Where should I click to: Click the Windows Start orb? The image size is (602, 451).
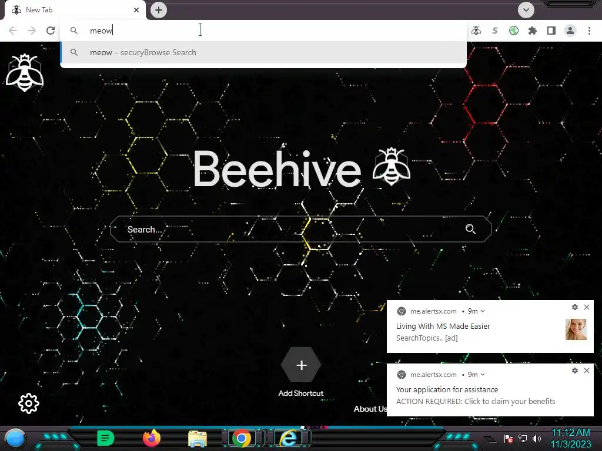[15, 438]
